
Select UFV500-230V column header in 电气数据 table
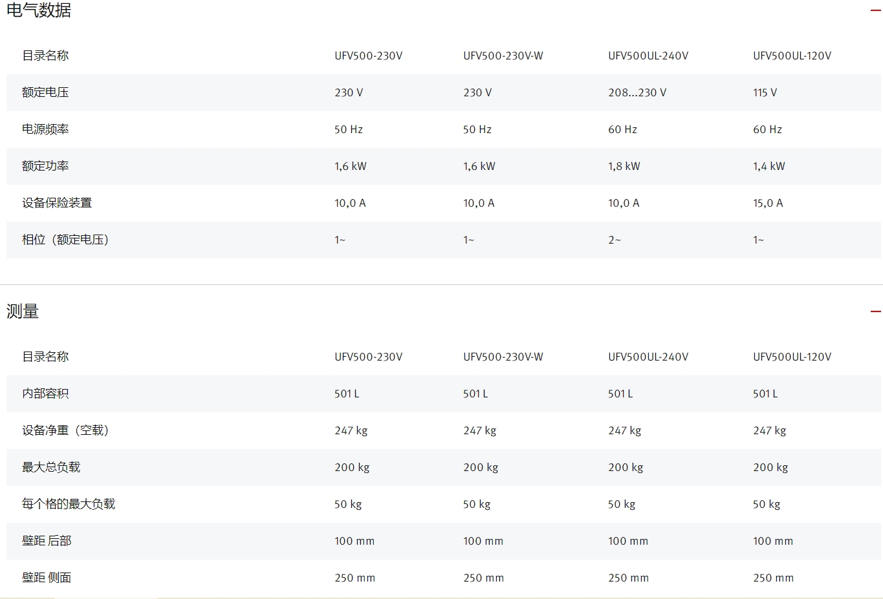pos(368,56)
